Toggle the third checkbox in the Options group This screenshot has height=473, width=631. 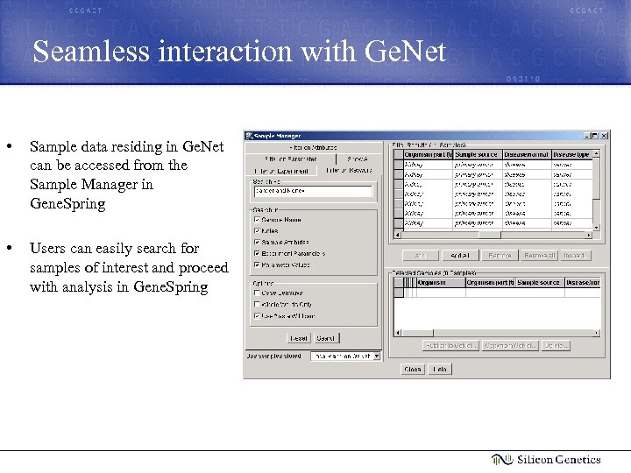coord(257,315)
